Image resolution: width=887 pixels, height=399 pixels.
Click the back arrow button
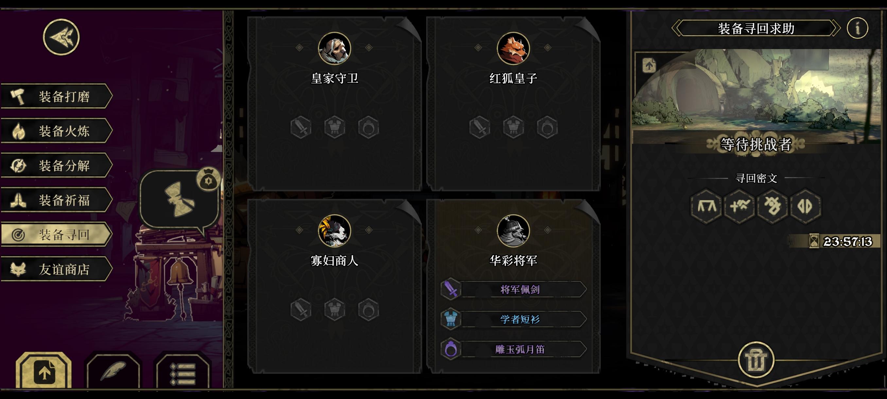point(61,37)
